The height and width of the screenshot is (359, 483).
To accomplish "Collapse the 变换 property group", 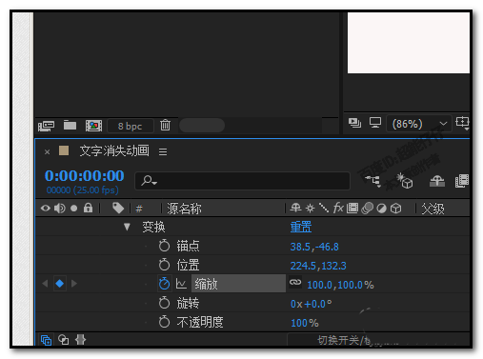I will (127, 227).
